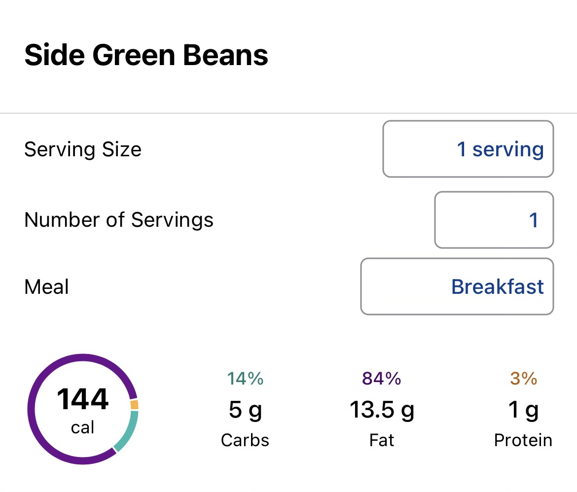577x492 pixels.
Task: Tap the Carbs label text
Action: pyautogui.click(x=245, y=440)
